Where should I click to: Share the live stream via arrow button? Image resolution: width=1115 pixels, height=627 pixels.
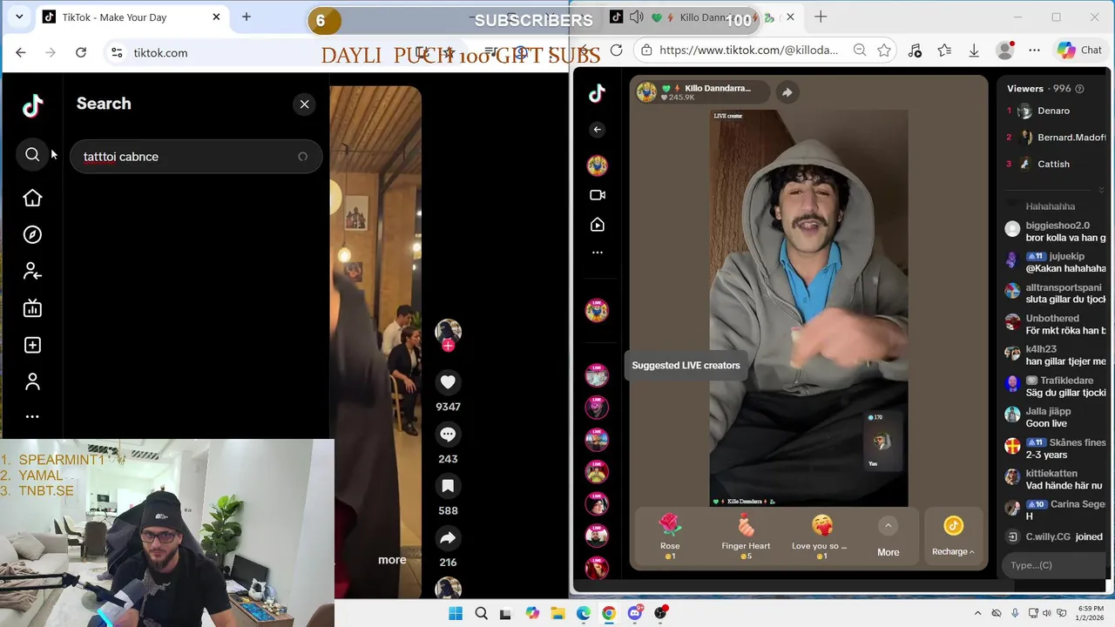[x=787, y=92]
